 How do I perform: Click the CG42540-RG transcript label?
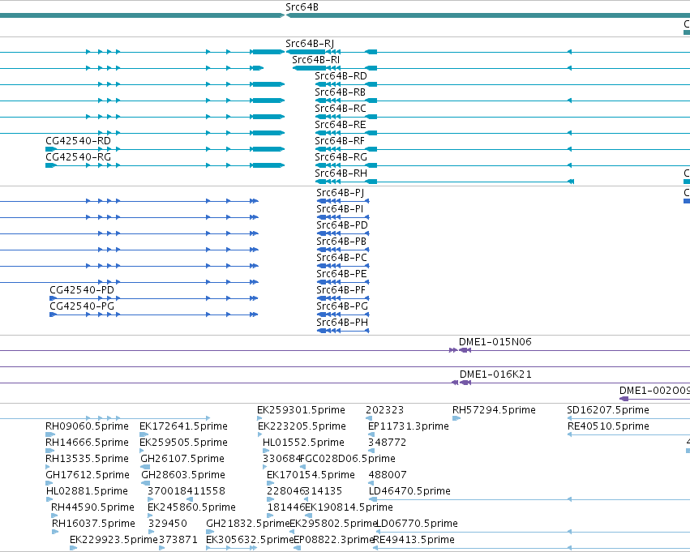pyautogui.click(x=79, y=157)
